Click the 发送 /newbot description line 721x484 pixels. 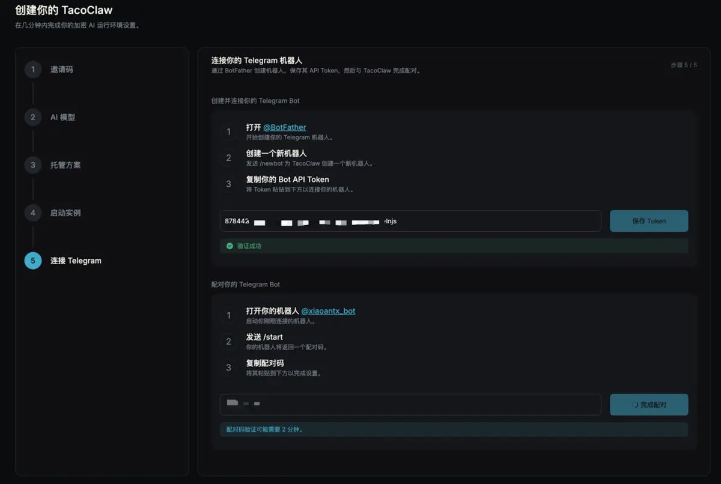[x=311, y=163]
